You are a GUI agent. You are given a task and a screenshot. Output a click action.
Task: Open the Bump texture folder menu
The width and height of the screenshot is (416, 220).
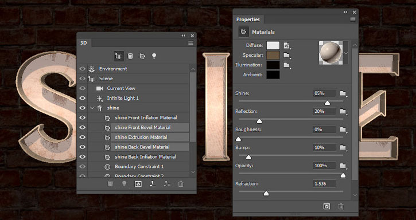coord(343,148)
